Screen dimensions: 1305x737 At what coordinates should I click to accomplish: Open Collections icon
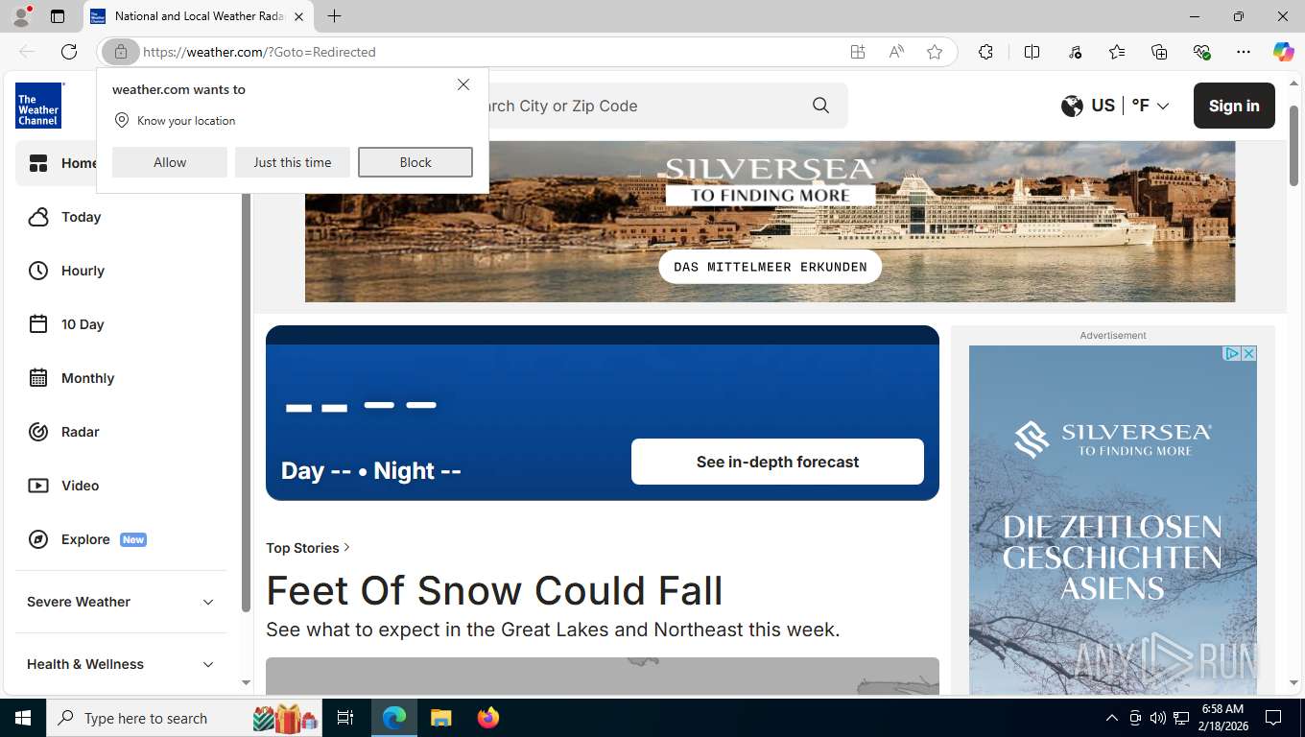[x=1159, y=52]
